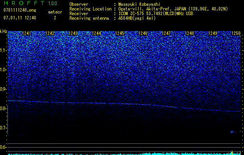Click the small meteor echo blip near 1250

[232, 132]
